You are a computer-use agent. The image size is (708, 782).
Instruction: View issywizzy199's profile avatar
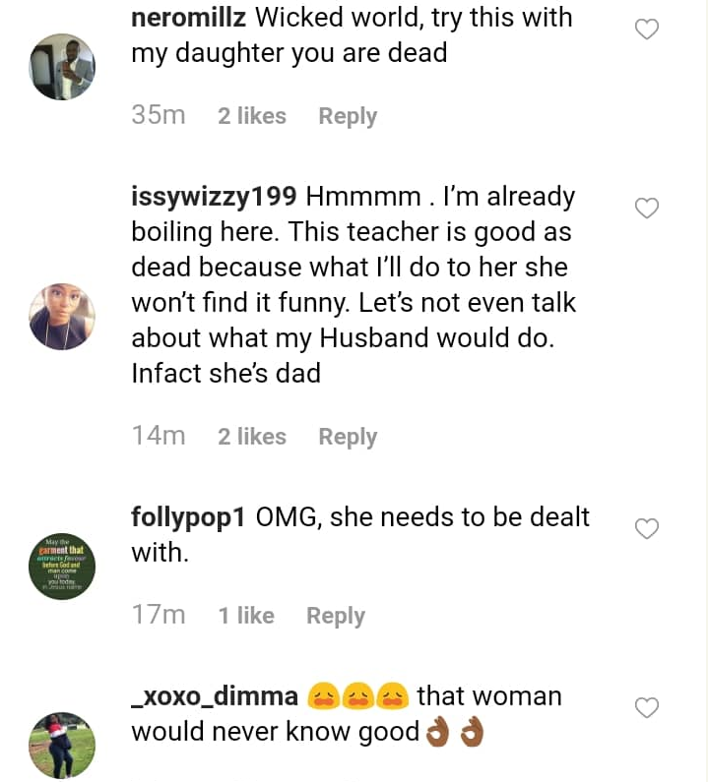[62, 317]
